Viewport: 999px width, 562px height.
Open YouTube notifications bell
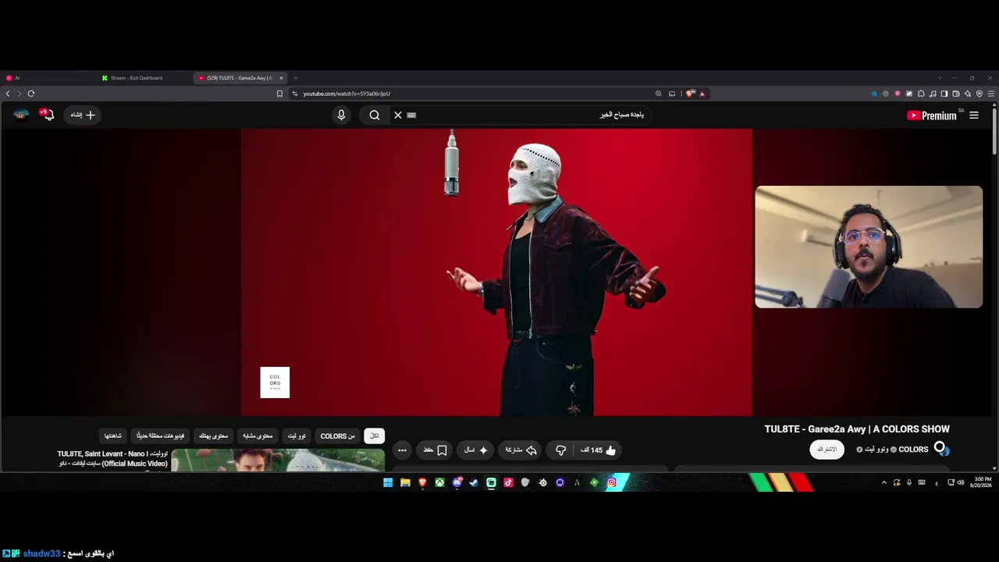(x=48, y=116)
